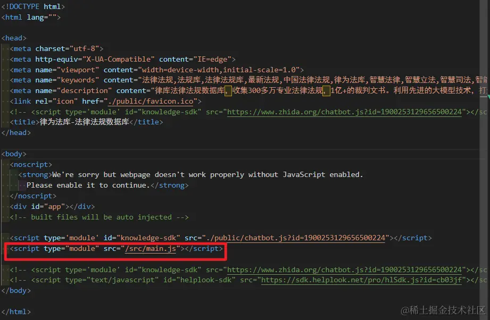Viewport: 490px width, 320px height.
Task: Click the closing </body> tag
Action: click(x=16, y=291)
